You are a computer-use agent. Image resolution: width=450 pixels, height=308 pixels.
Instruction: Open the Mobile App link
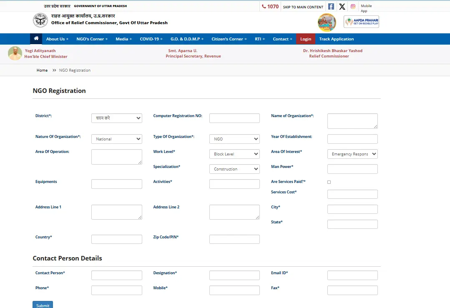(x=366, y=8)
